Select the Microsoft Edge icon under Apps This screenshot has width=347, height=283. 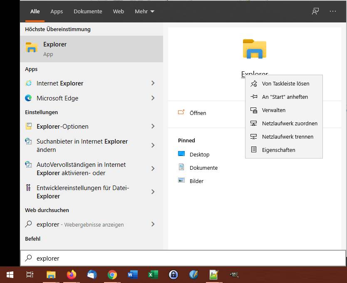27,98
